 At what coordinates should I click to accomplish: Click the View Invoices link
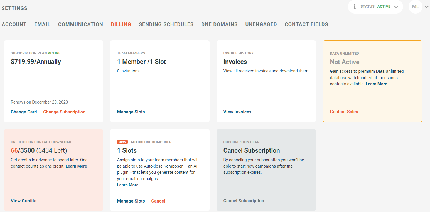tap(237, 112)
